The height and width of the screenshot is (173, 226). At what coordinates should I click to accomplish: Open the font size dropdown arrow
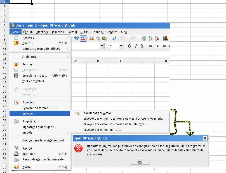pyautogui.click(x=121, y=46)
